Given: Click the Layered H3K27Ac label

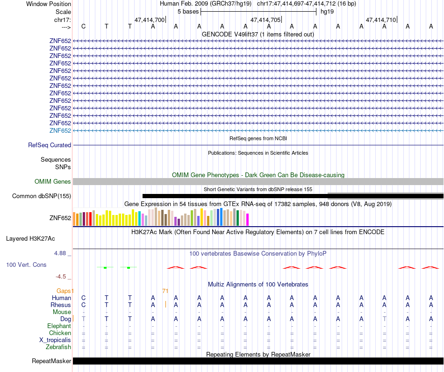Looking at the screenshot, I should 30,239.
